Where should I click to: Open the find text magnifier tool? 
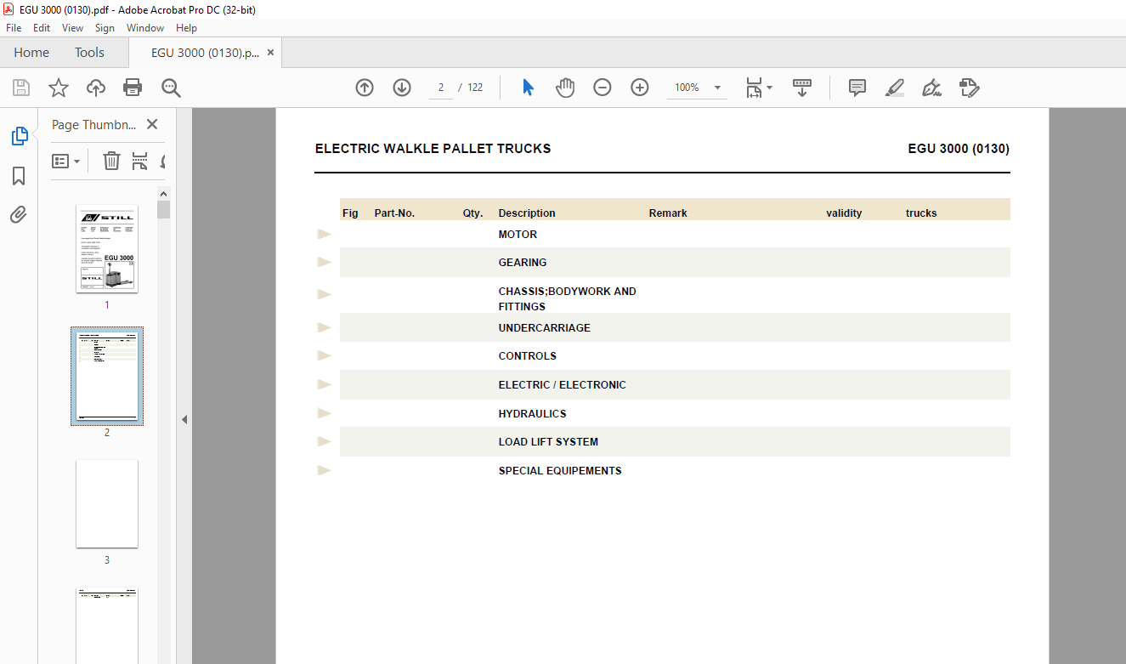[171, 88]
